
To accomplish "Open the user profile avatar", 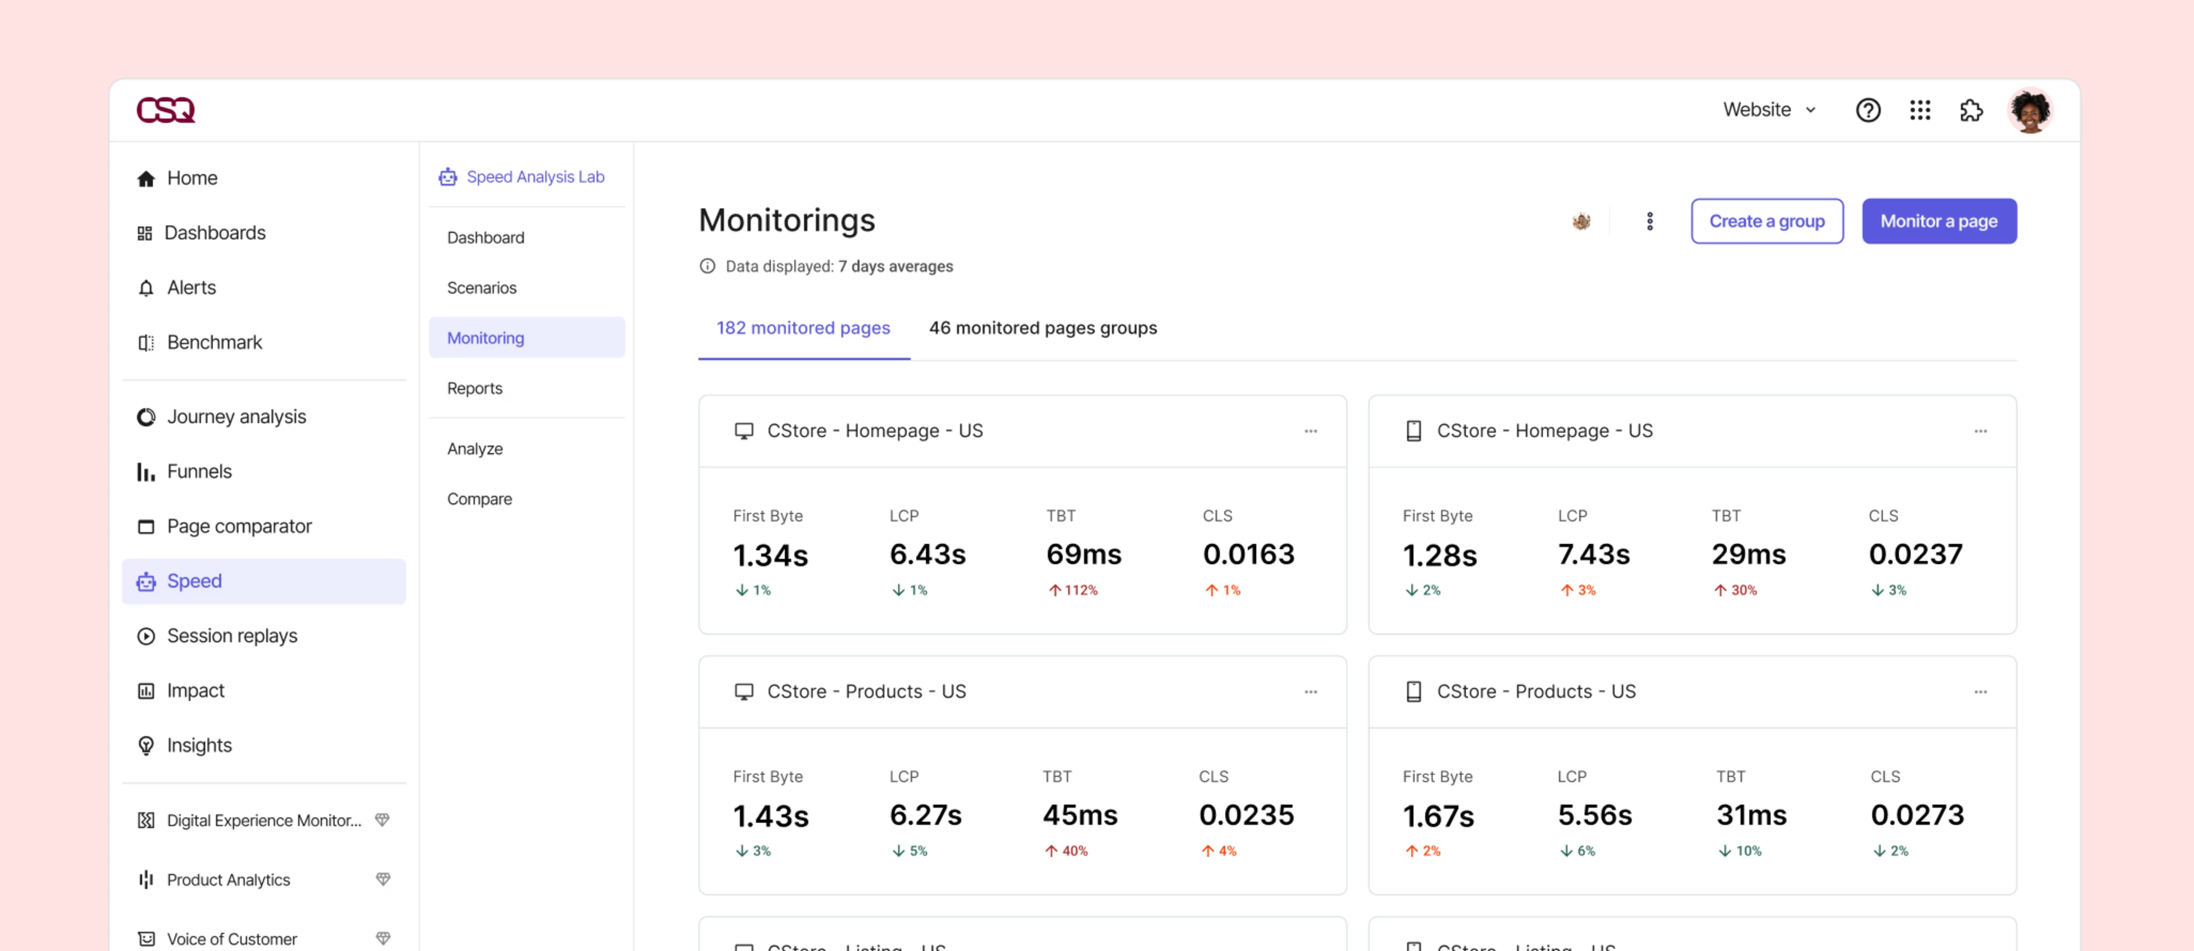I will pos(2031,110).
